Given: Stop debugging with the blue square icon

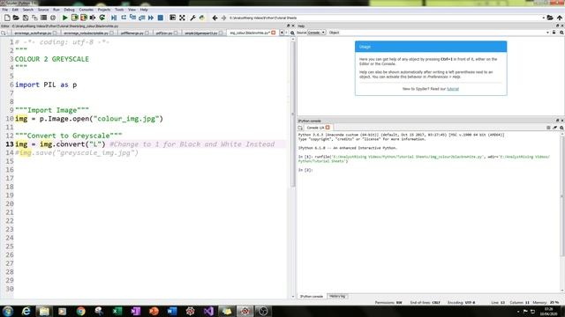Looking at the screenshot, I should (161, 18).
